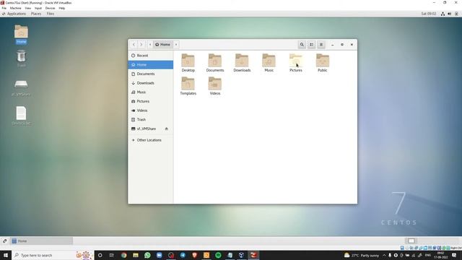Screen dimensions: 462x260
Task: Click the network icon in CentOS panel
Action: [443, 14]
